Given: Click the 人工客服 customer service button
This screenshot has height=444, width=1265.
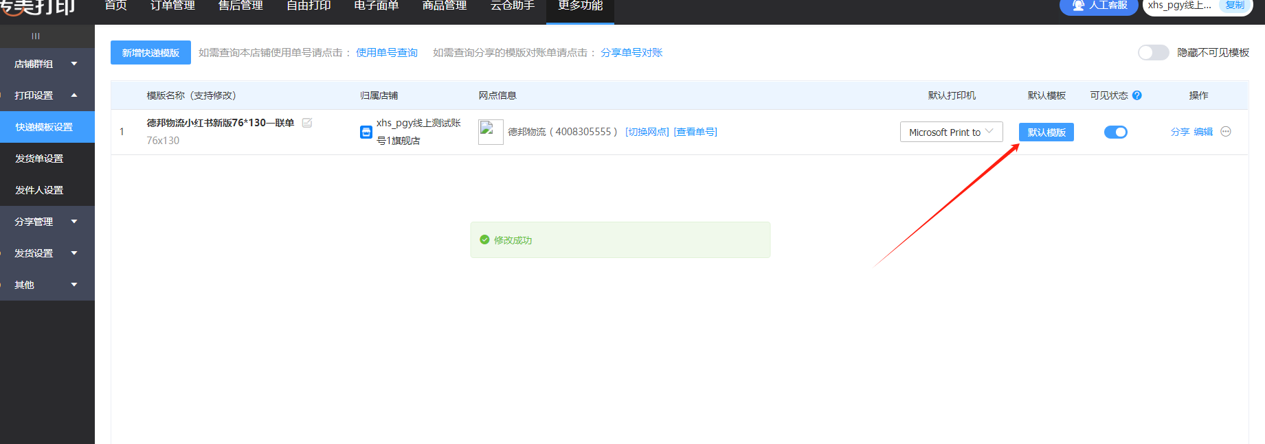Looking at the screenshot, I should click(1099, 5).
